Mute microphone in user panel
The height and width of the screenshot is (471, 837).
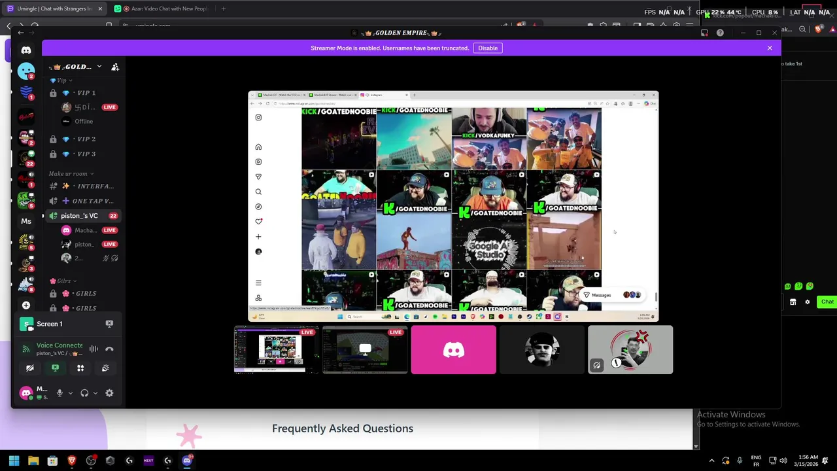coord(60,393)
